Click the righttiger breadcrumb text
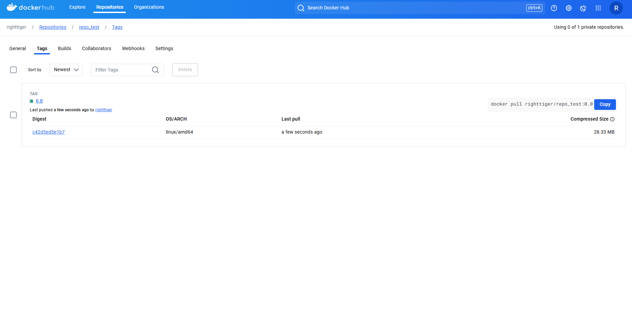The image size is (632, 318). pyautogui.click(x=16, y=27)
